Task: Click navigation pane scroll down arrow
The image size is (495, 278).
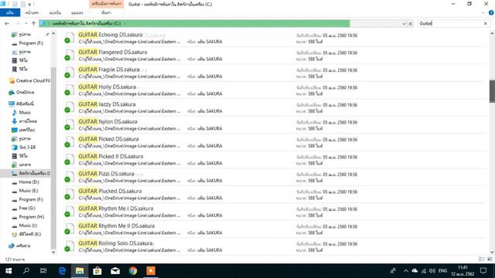Action: click(x=53, y=252)
